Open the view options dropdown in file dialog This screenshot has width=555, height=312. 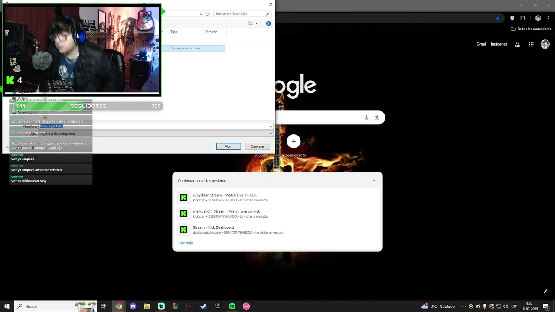[256, 23]
